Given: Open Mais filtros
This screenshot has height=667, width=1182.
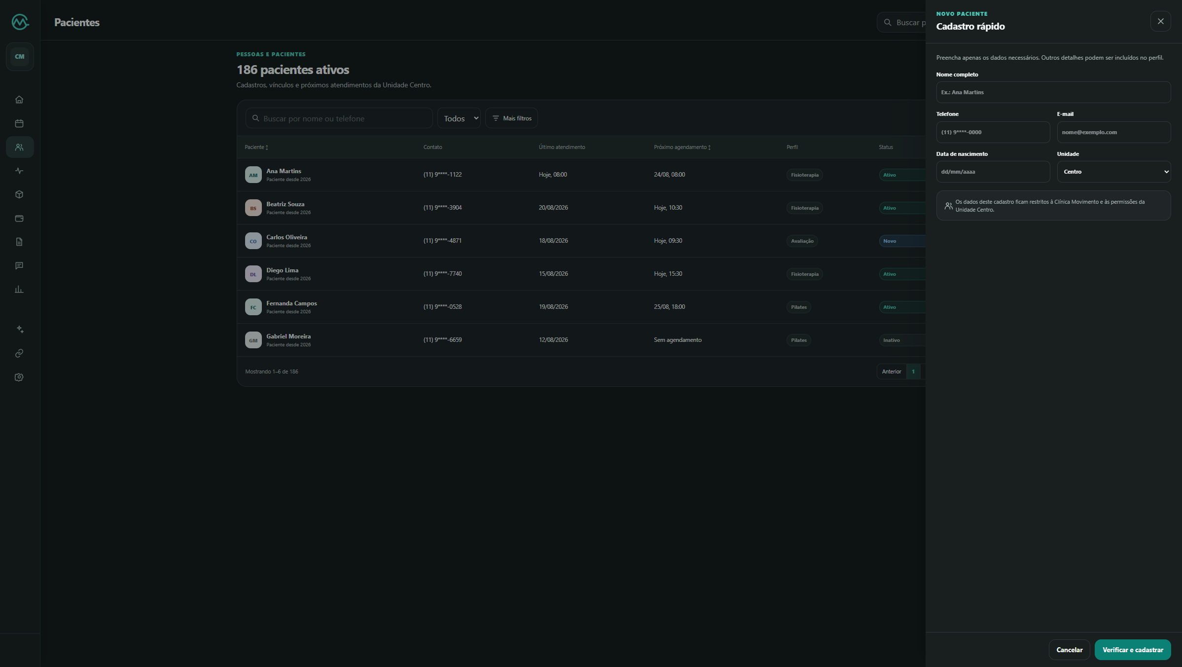Looking at the screenshot, I should point(511,118).
